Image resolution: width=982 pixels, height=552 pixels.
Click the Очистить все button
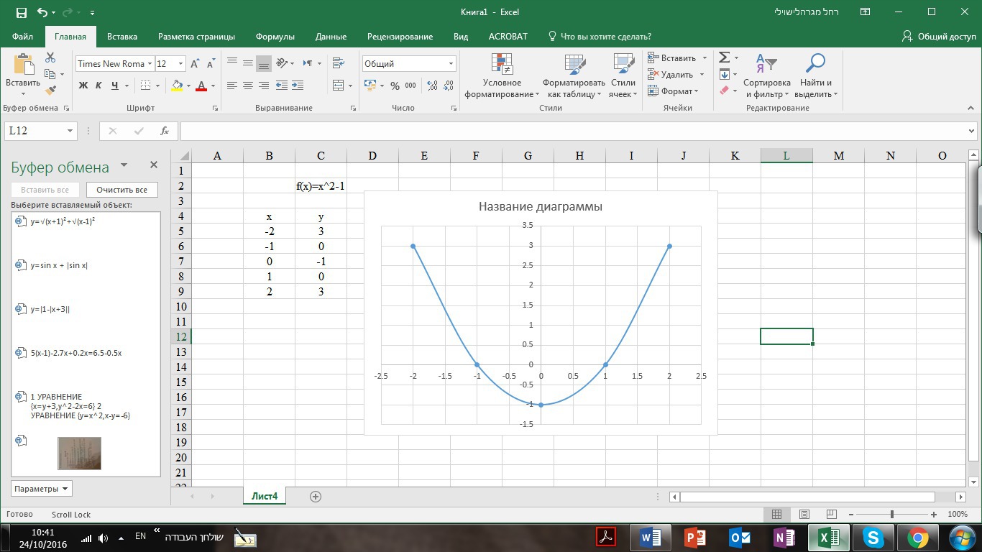pyautogui.click(x=121, y=190)
